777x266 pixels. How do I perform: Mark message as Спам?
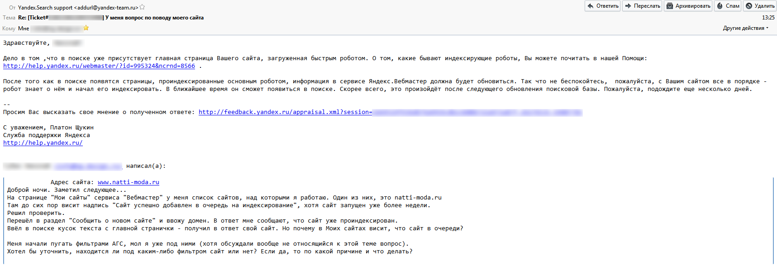(x=728, y=6)
